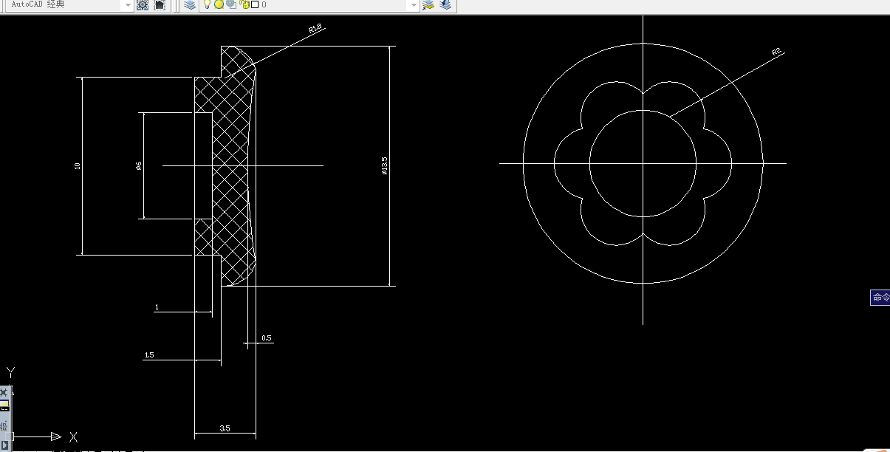Open the AutoCAD 经典 workspace dropdown
This screenshot has width=890, height=452.
[x=128, y=5]
